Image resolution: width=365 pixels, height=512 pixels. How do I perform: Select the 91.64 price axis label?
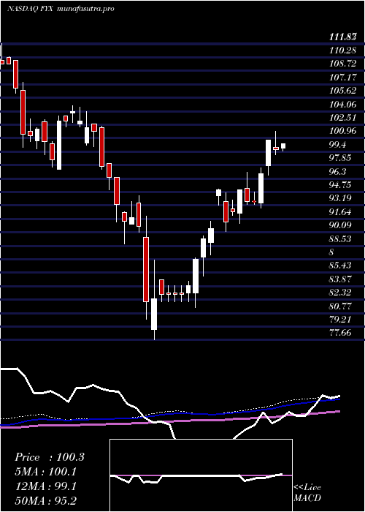point(341,212)
